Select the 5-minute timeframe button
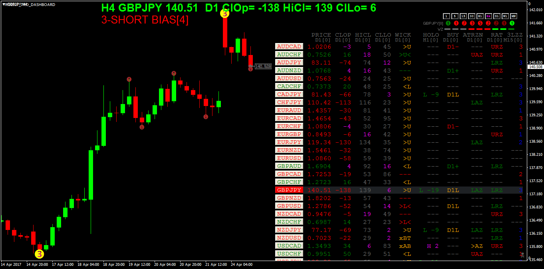The height and width of the screenshot is (269, 544). pyautogui.click(x=455, y=16)
